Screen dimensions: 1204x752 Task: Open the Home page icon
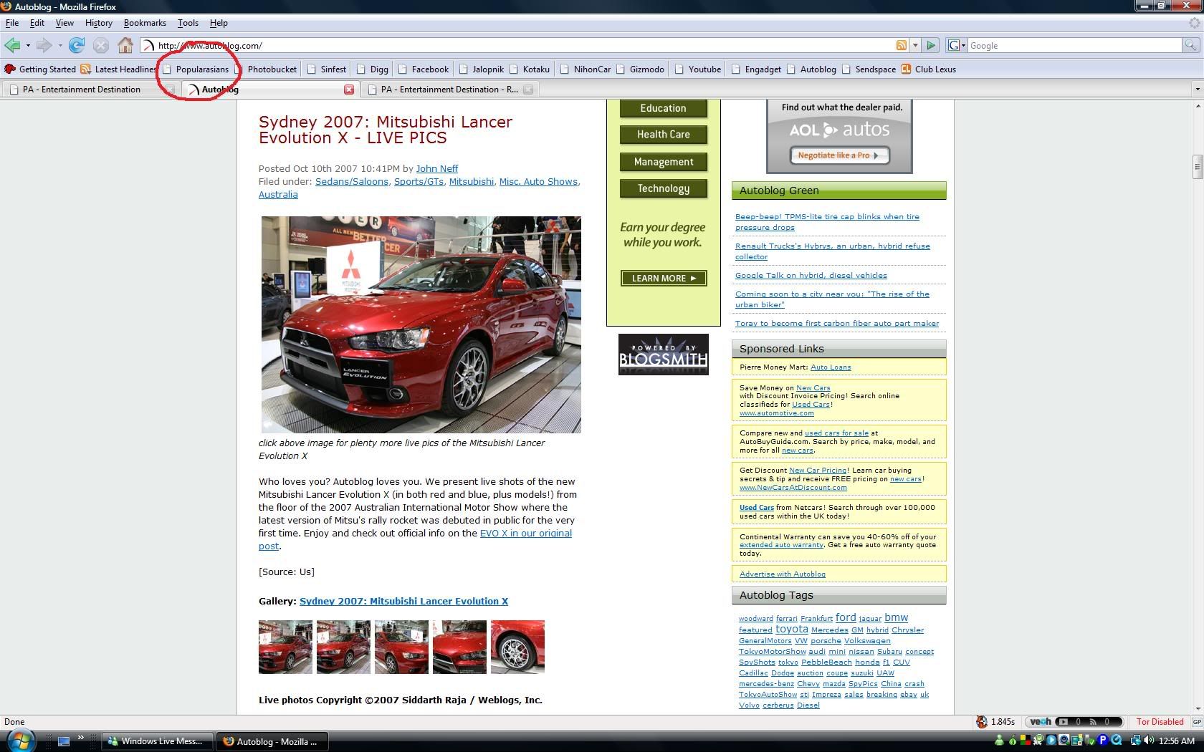tap(125, 46)
